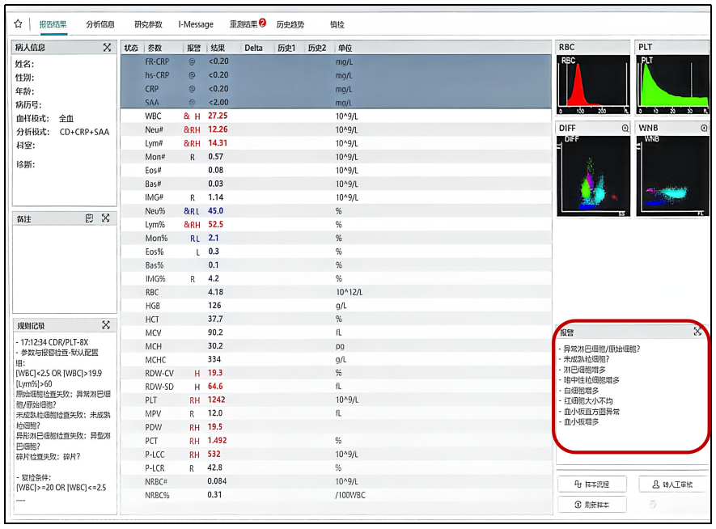The height and width of the screenshot is (529, 716).
Task: Click the 历史2 column header
Action: point(317,48)
